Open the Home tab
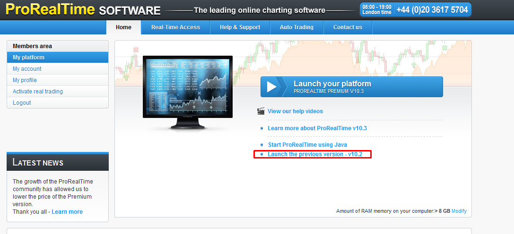 [x=123, y=27]
